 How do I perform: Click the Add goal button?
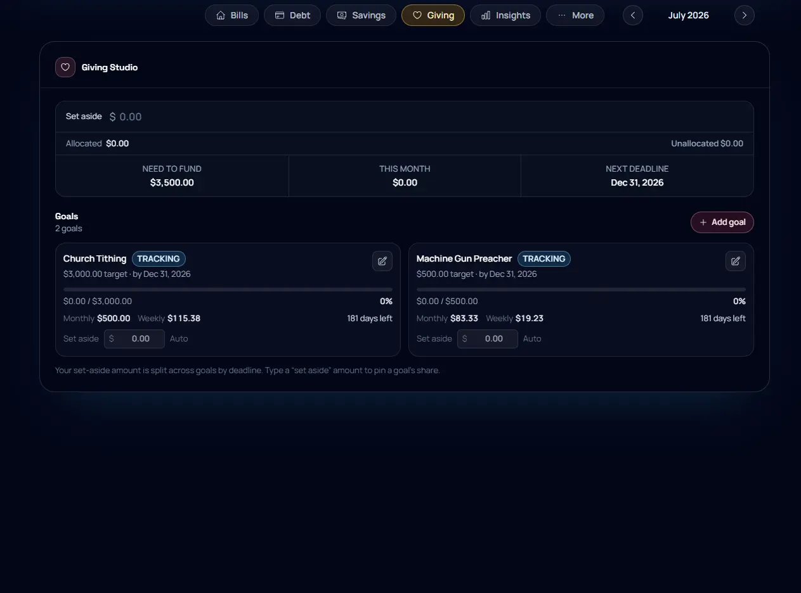tap(722, 222)
